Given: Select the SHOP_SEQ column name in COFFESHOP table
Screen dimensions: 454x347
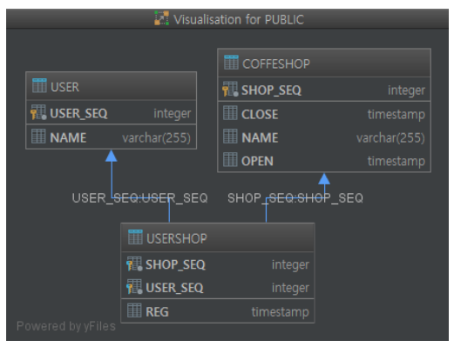Looking at the screenshot, I should (271, 90).
